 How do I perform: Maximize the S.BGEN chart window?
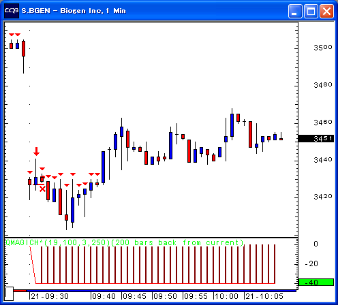[x=311, y=11]
